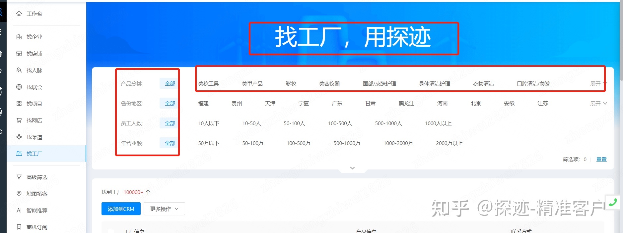Open the 更多操作 dropdown

coord(164,209)
